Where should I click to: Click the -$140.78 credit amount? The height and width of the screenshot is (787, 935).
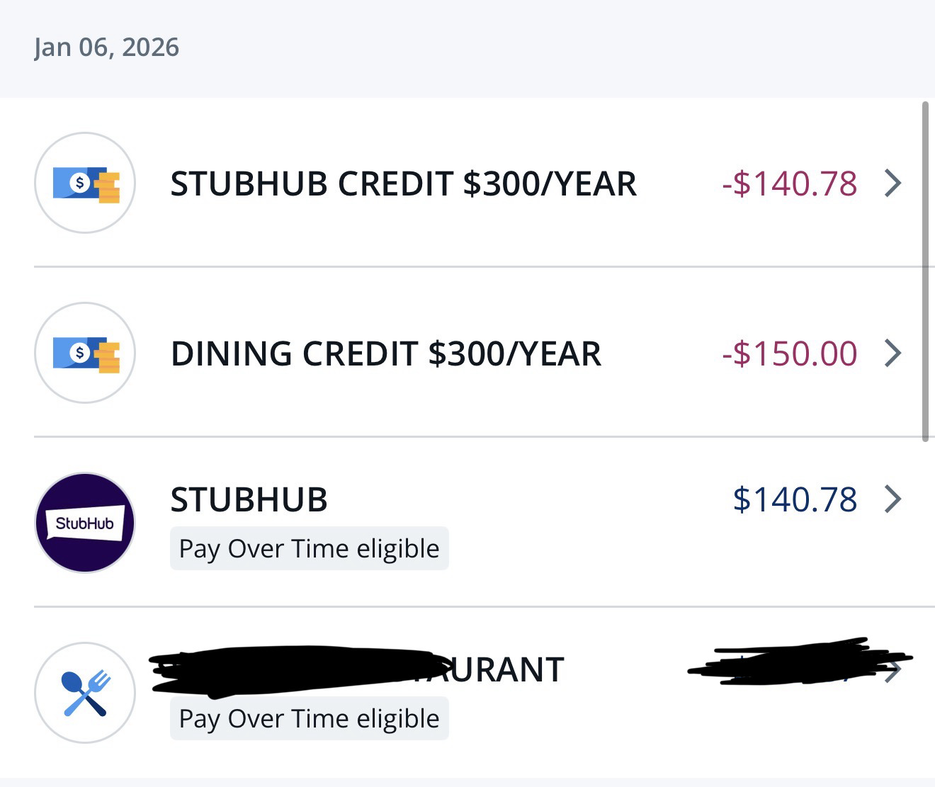tap(789, 183)
